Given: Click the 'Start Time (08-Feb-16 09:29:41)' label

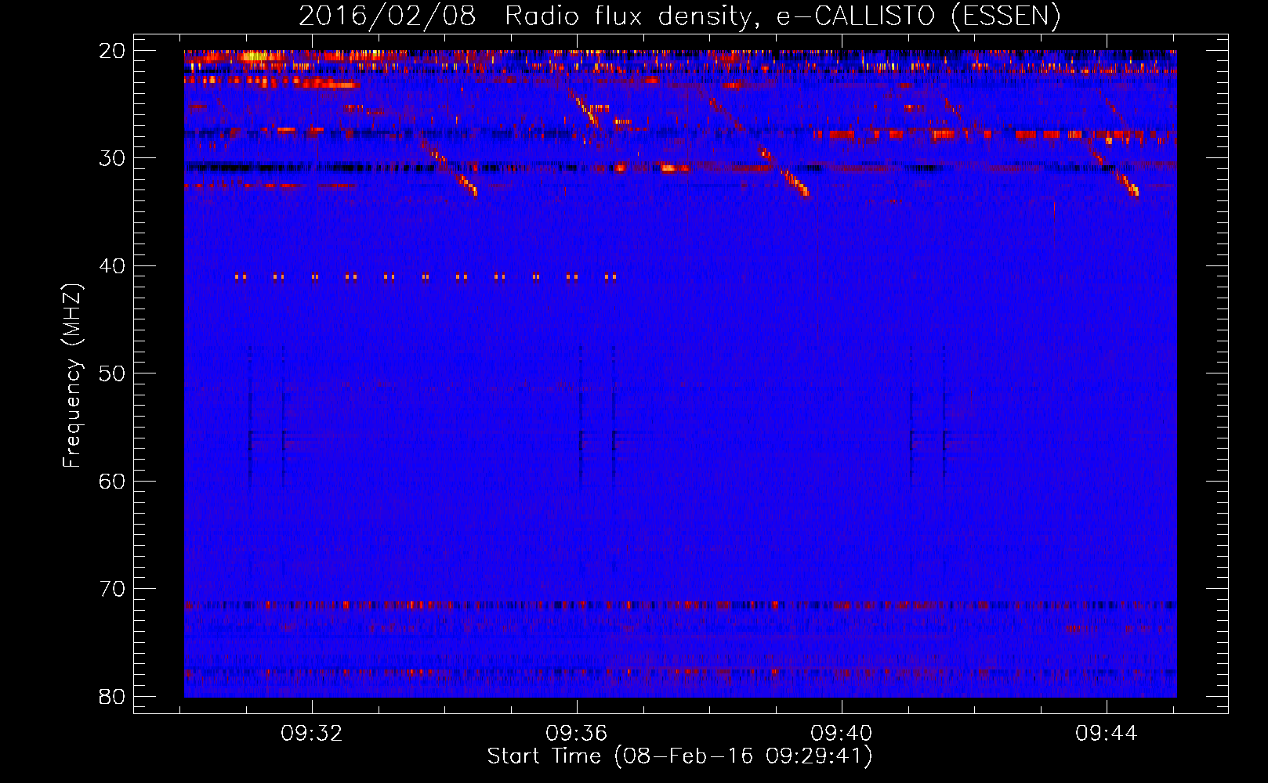Looking at the screenshot, I should (679, 756).
